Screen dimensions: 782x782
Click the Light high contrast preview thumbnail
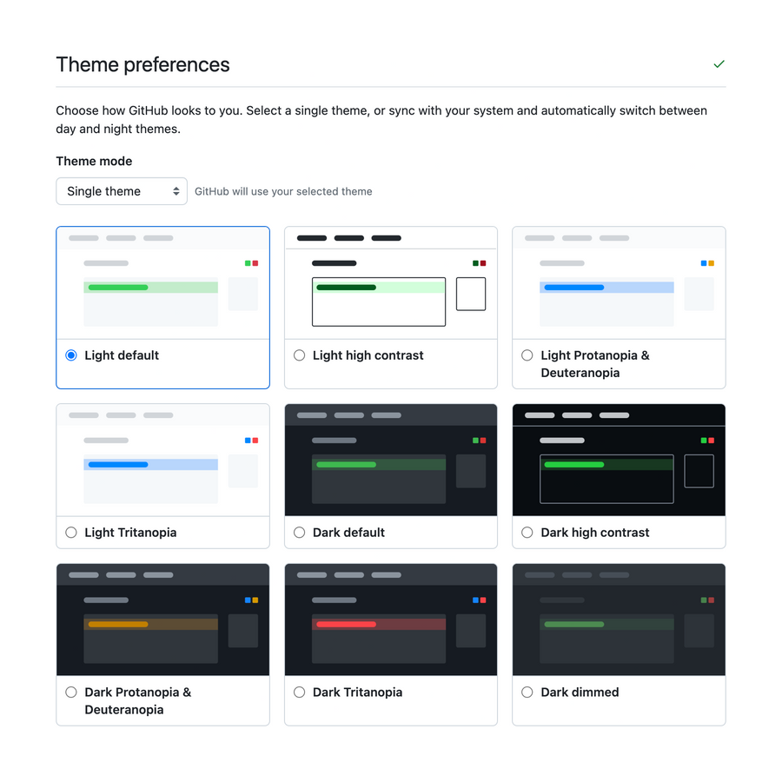[x=390, y=282]
